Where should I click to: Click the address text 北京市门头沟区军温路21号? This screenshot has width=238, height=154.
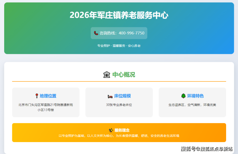45,105
